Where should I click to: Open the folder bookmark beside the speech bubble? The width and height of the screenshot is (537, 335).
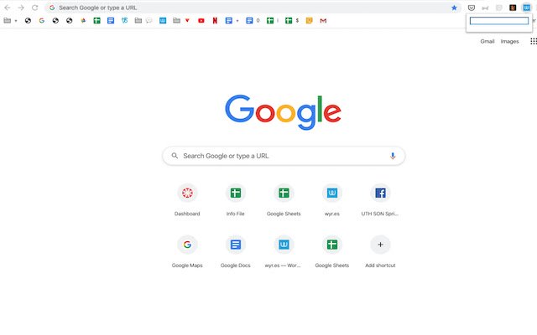[x=138, y=20]
